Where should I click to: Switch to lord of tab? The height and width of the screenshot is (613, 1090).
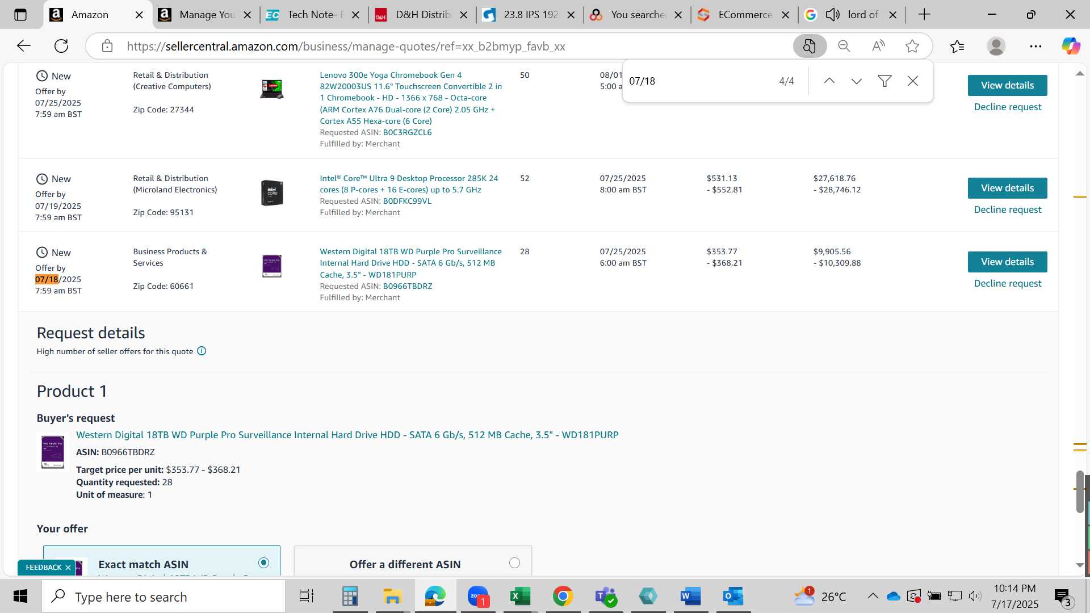click(852, 15)
